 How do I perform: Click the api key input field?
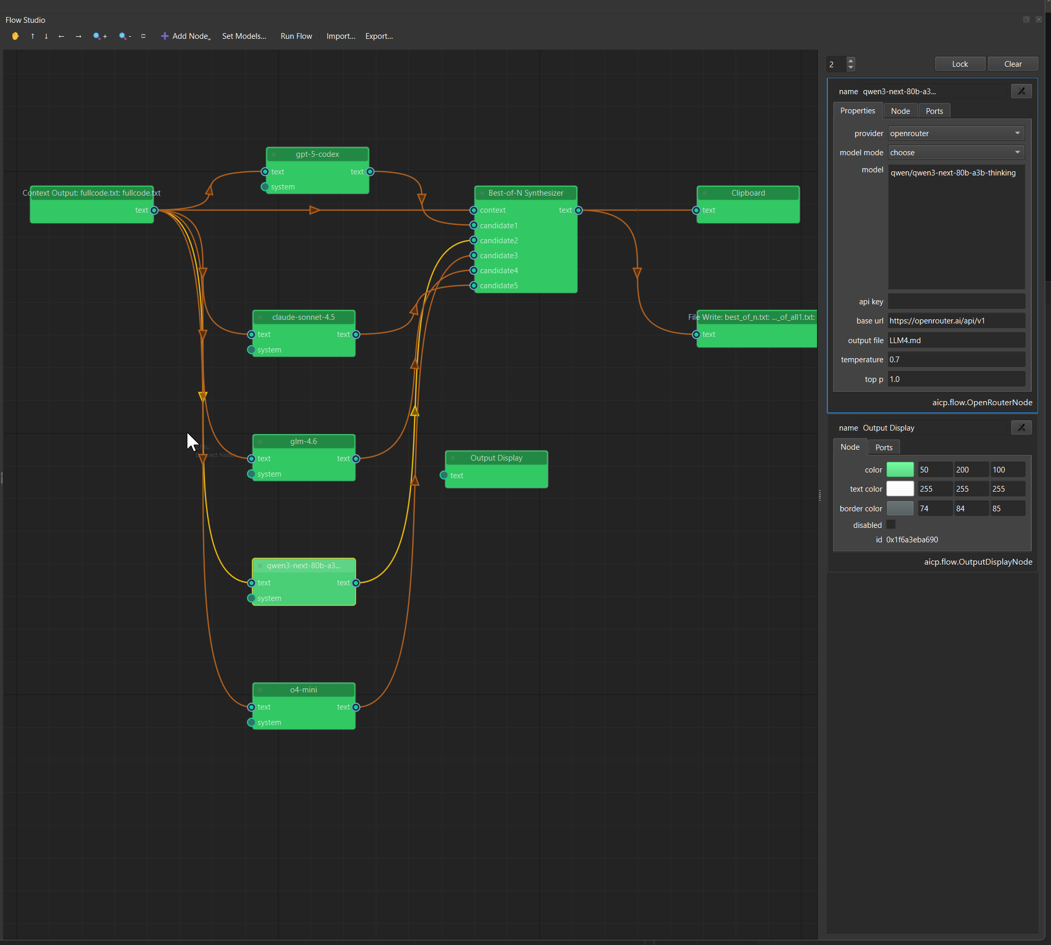pyautogui.click(x=956, y=302)
